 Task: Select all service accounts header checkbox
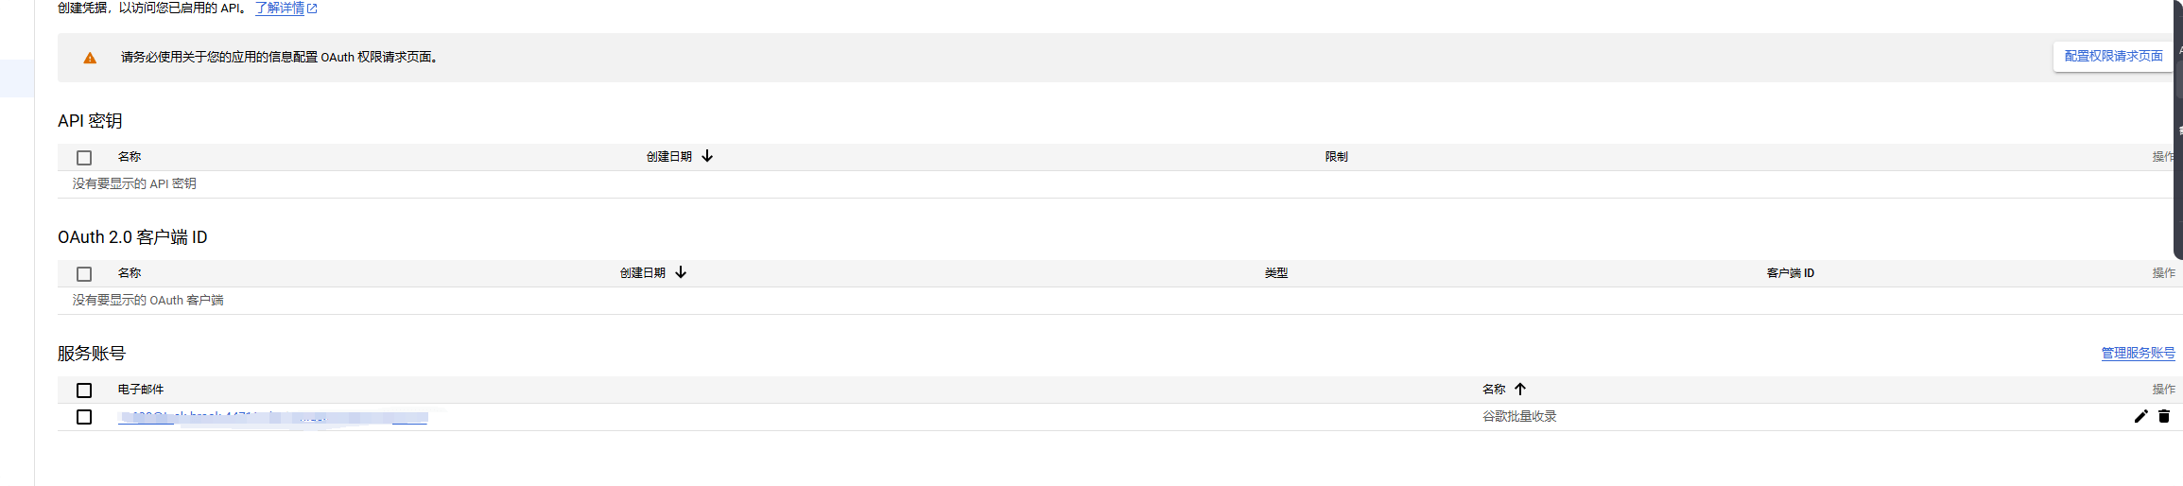pos(84,391)
